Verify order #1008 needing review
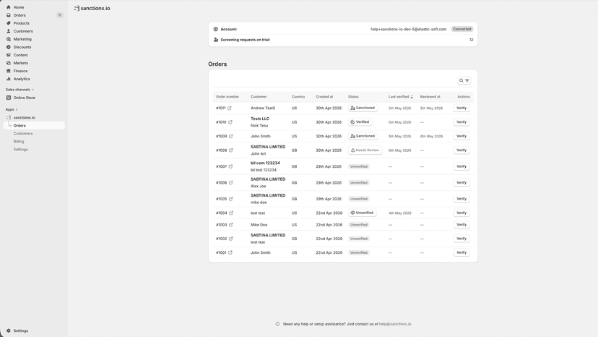This screenshot has height=337, width=598. (x=461, y=150)
